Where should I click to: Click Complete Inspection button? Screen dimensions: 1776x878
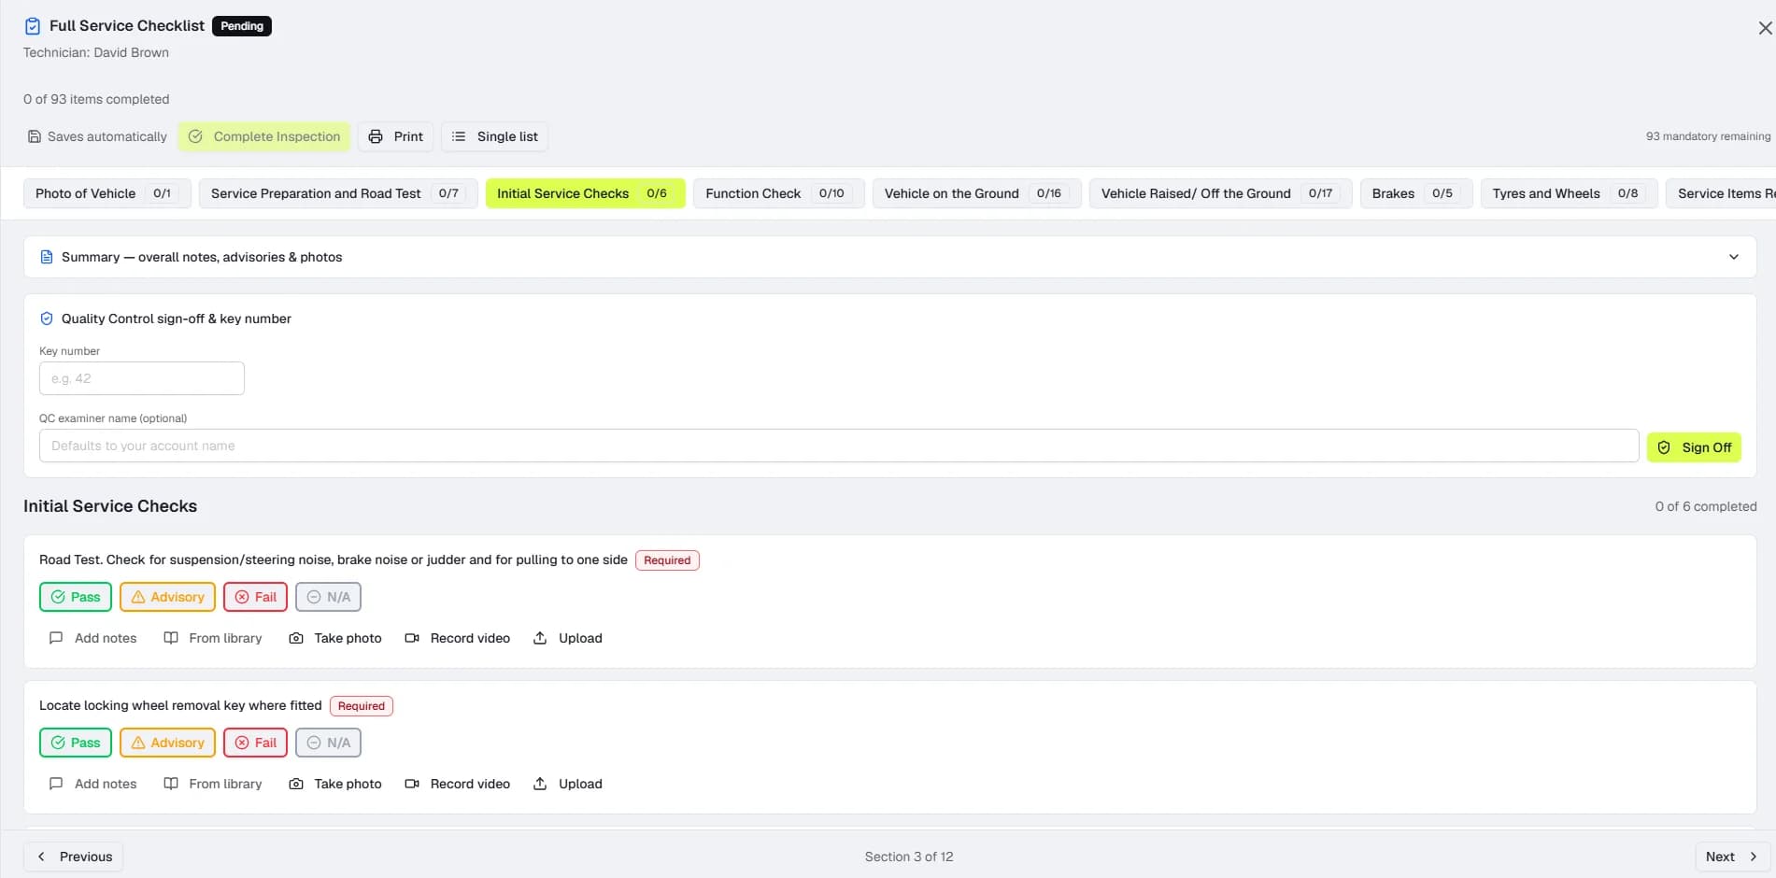coord(264,136)
